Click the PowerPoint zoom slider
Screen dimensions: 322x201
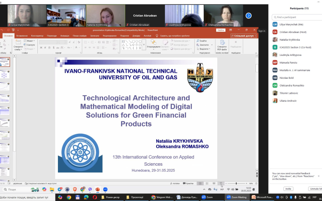(x=236, y=183)
